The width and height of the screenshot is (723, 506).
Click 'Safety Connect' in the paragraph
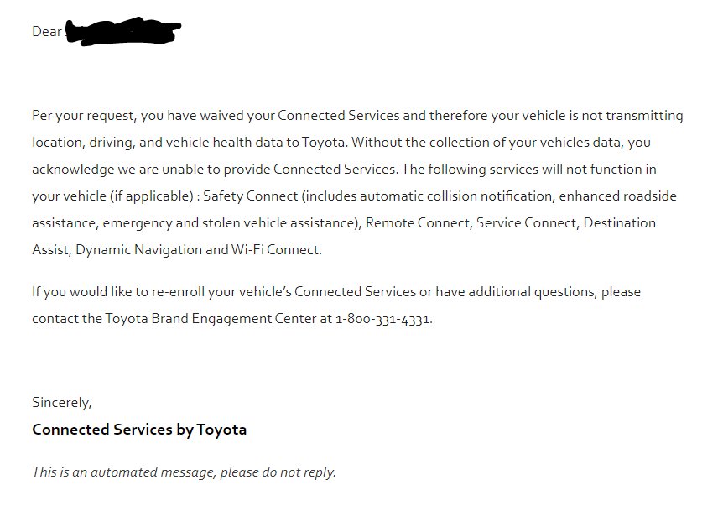251,196
